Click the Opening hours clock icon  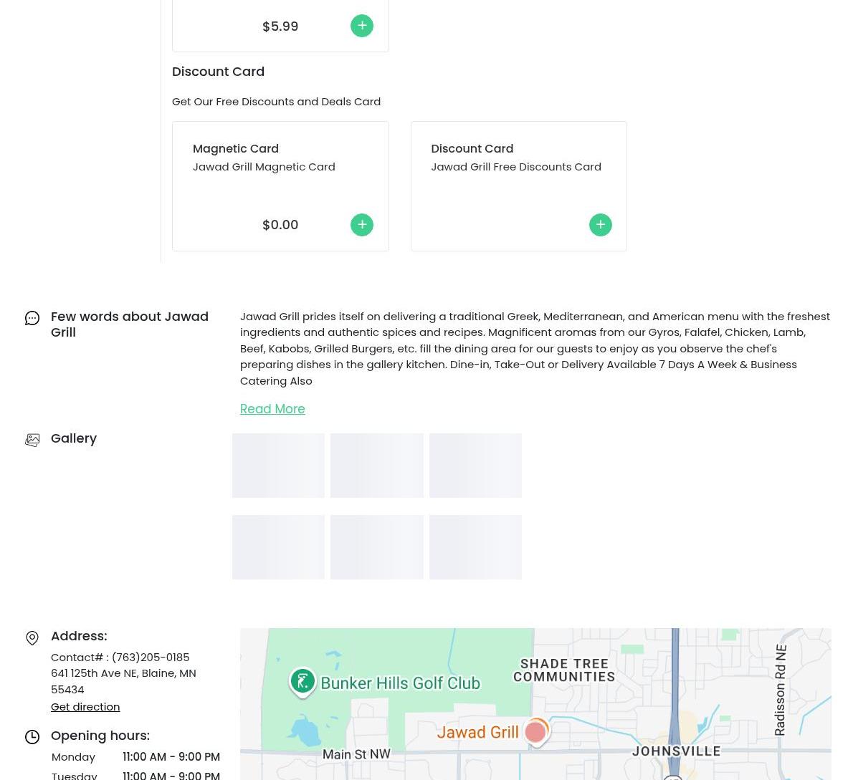pyautogui.click(x=32, y=737)
